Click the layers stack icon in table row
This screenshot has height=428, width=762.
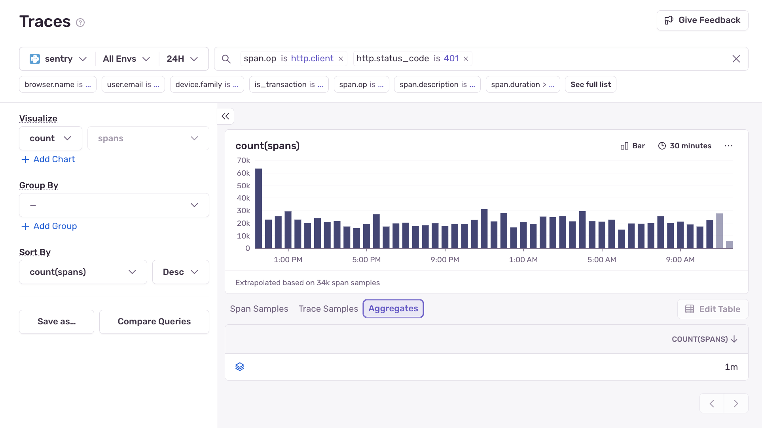(240, 367)
